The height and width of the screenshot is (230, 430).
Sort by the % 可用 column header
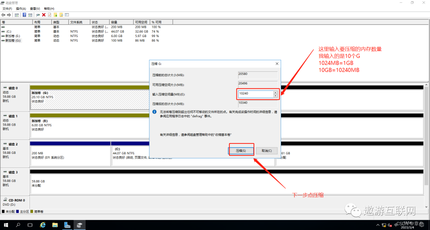(x=161, y=22)
